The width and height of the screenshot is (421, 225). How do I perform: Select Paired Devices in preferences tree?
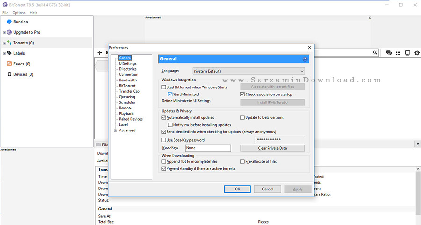click(x=131, y=119)
